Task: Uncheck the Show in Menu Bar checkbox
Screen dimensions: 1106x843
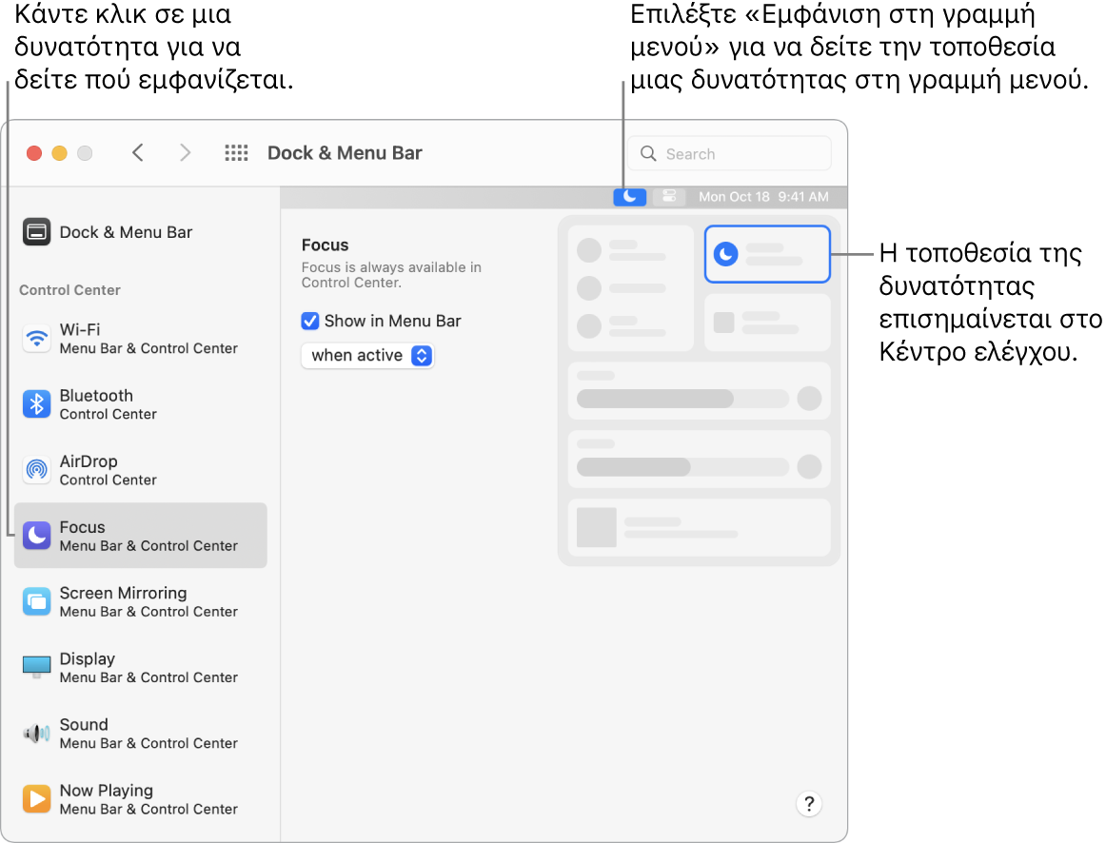Action: coord(310,322)
